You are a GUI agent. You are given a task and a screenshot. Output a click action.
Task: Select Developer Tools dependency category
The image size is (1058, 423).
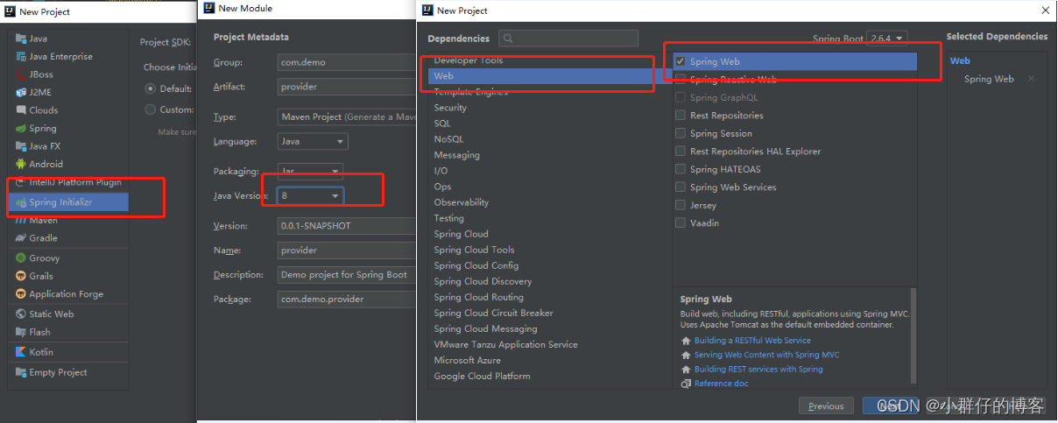click(x=469, y=60)
